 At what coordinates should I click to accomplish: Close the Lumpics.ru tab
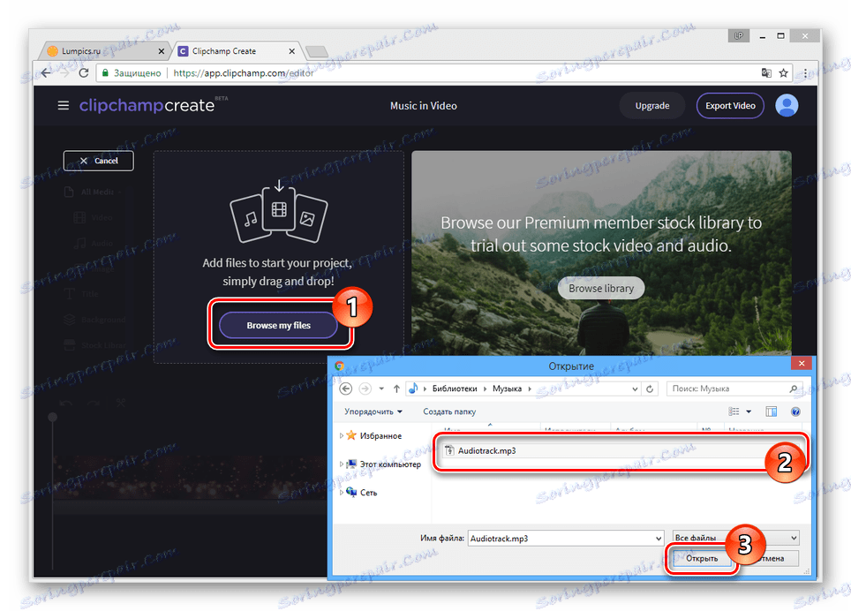[162, 51]
